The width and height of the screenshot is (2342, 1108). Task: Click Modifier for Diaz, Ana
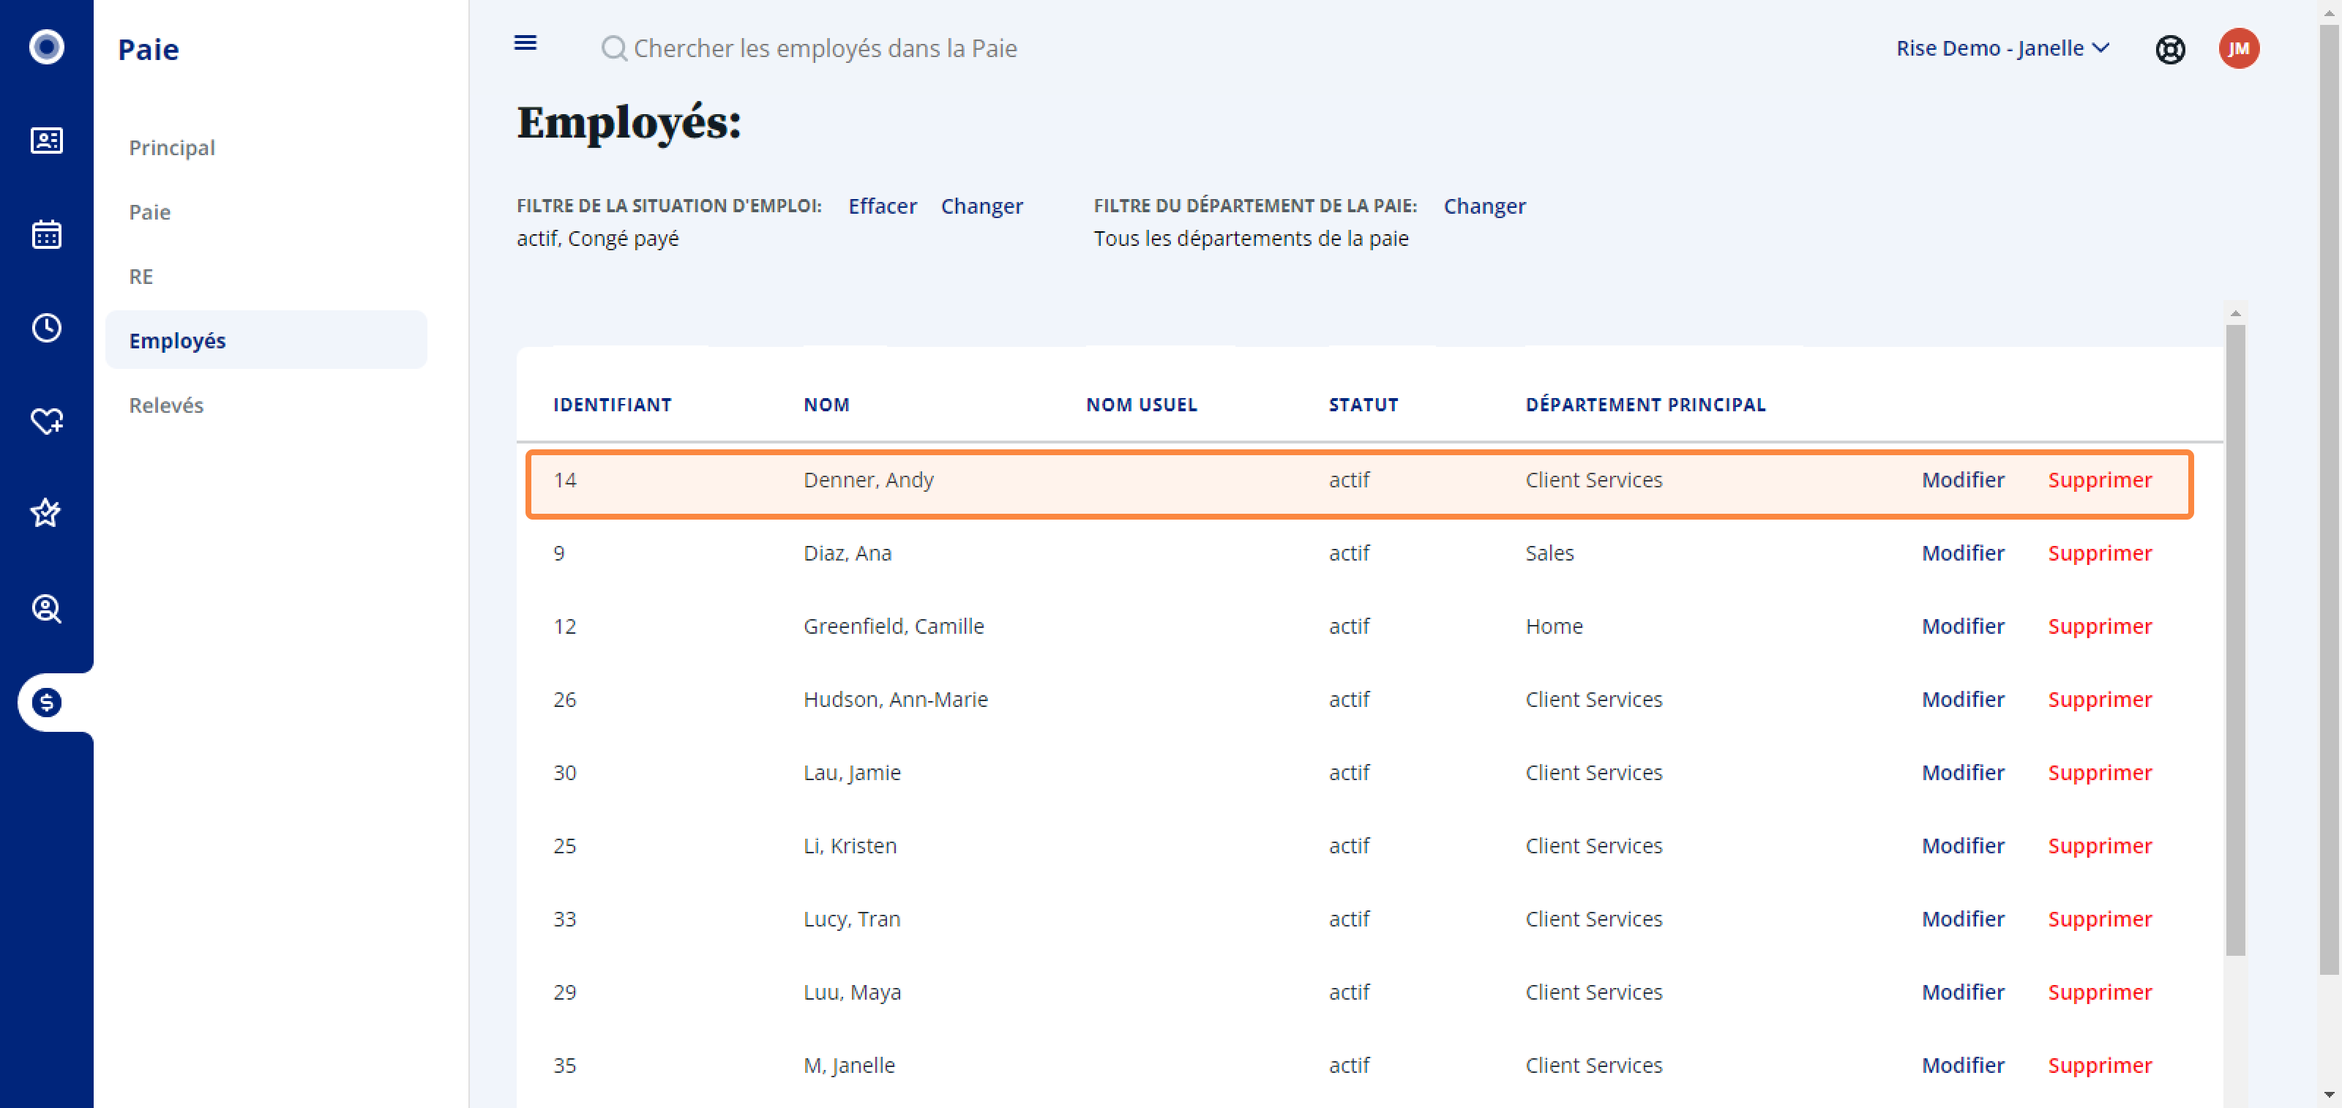tap(1963, 553)
